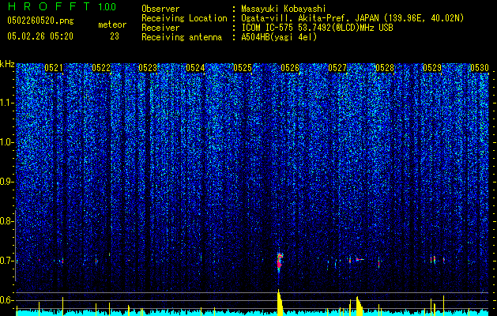Screen dimensions: 497x316
Task: Click the 1.0 kHz axis label
Action: click(x=6, y=143)
